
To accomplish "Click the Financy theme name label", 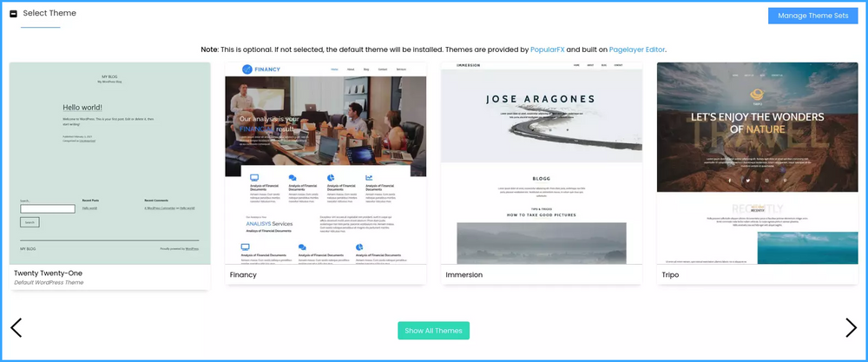I will pos(243,274).
